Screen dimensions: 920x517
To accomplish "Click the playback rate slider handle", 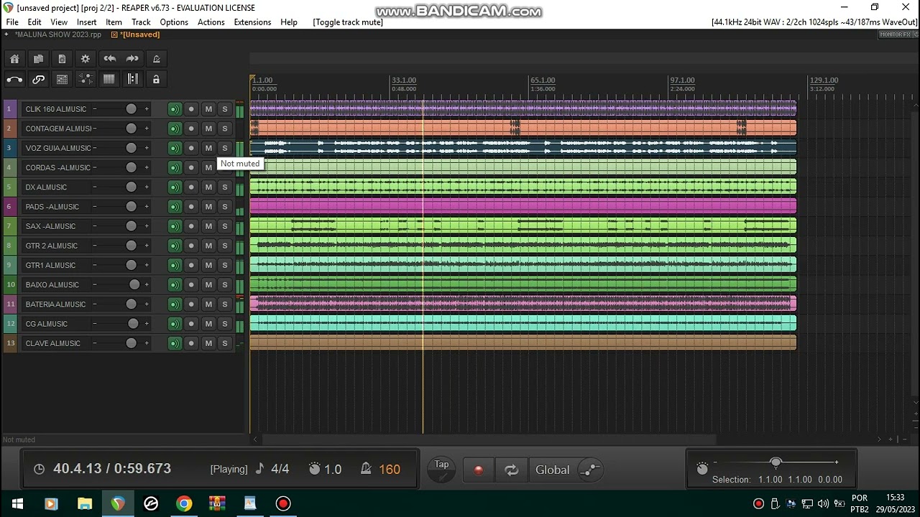I will (x=776, y=462).
